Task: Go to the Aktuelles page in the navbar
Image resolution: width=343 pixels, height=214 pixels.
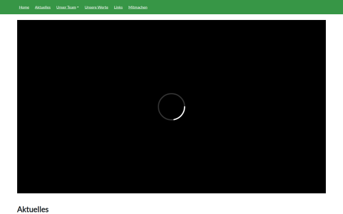Action: [43, 7]
